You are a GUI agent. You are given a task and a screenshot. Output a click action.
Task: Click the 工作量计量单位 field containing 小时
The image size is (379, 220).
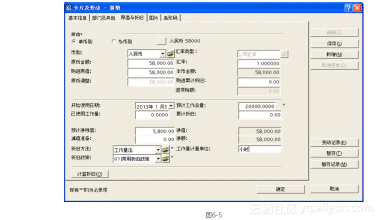260,149
